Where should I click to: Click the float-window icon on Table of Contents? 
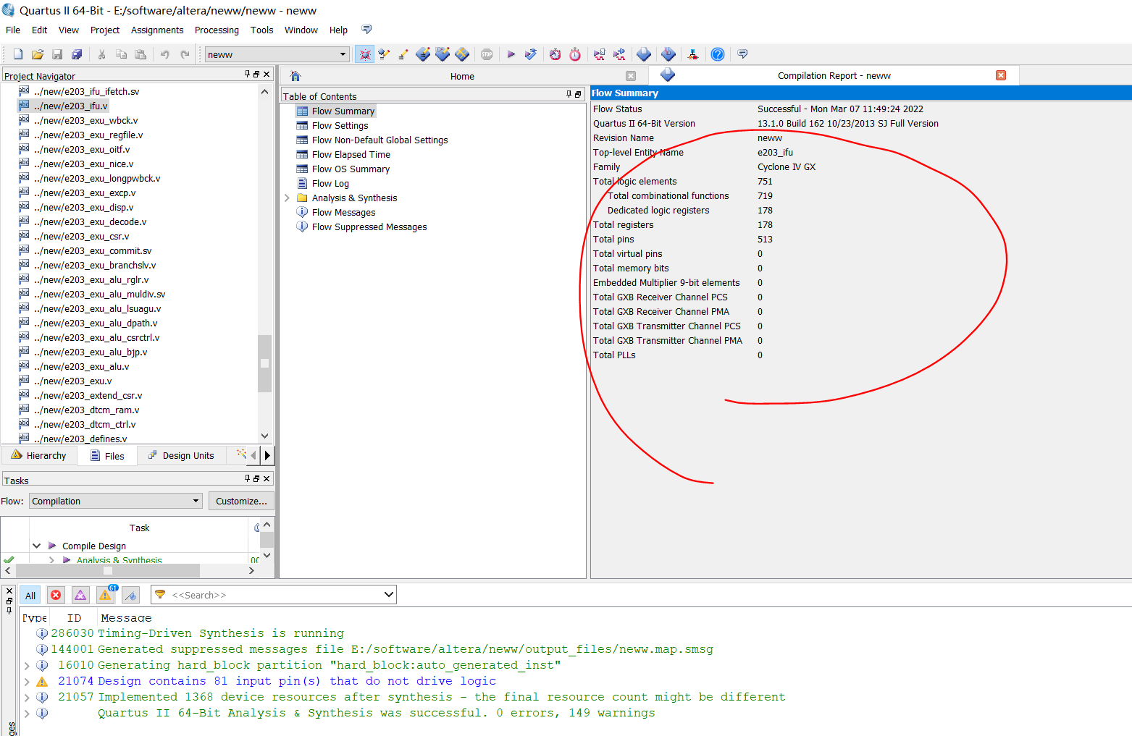click(578, 94)
